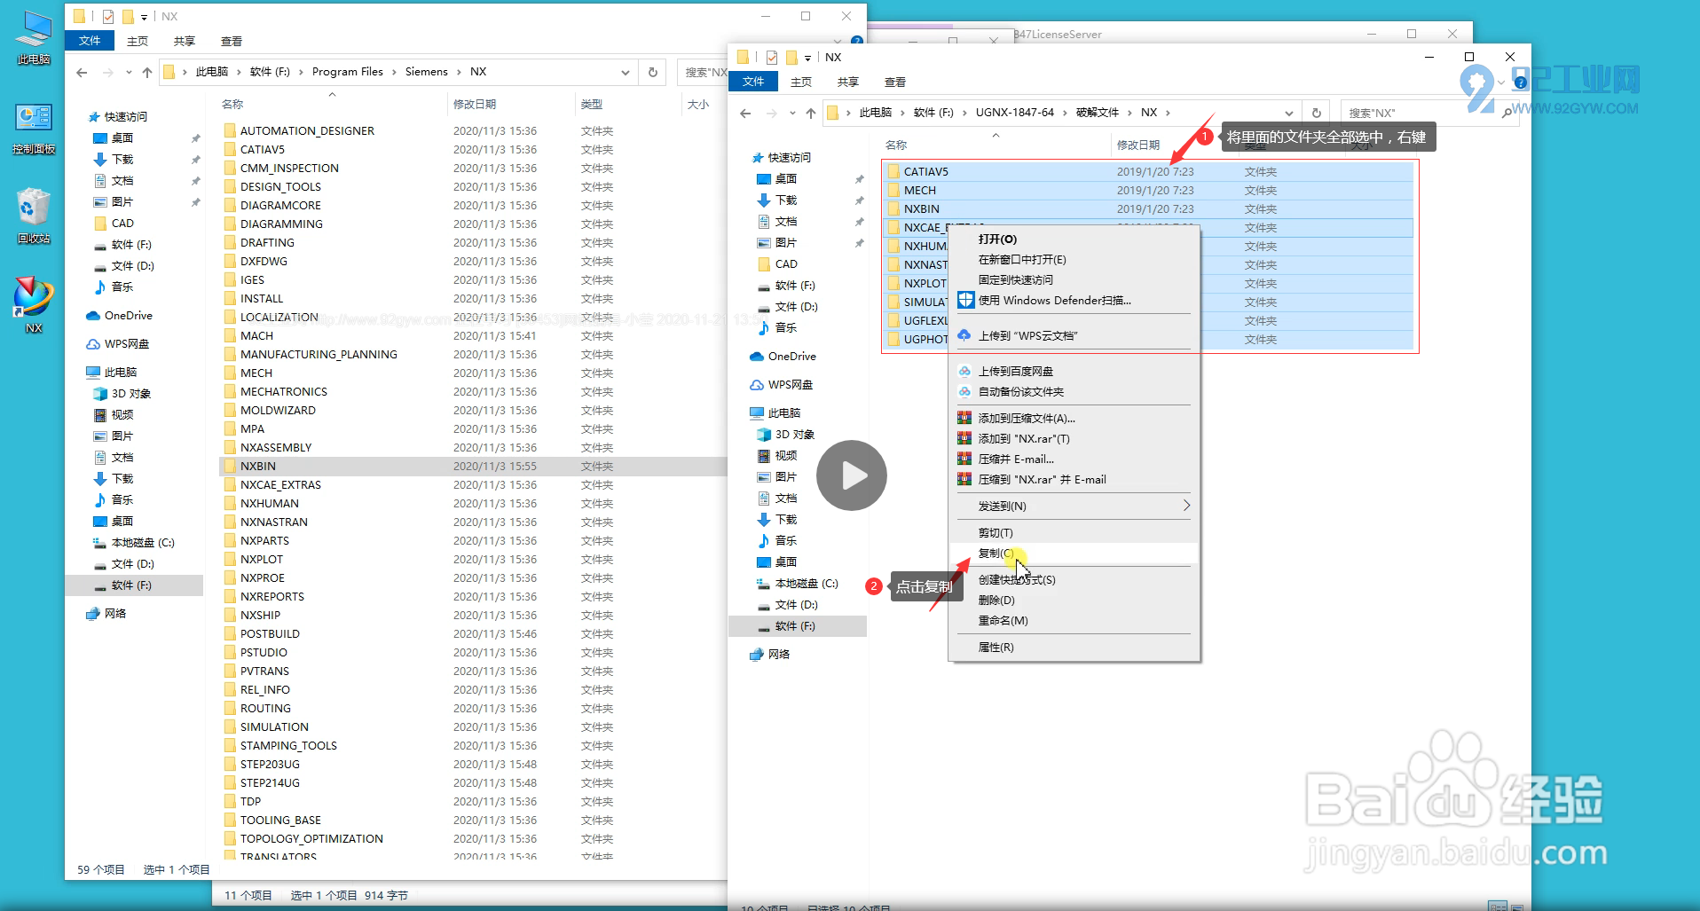Open the 此电脑 desktop icon

click(x=34, y=37)
